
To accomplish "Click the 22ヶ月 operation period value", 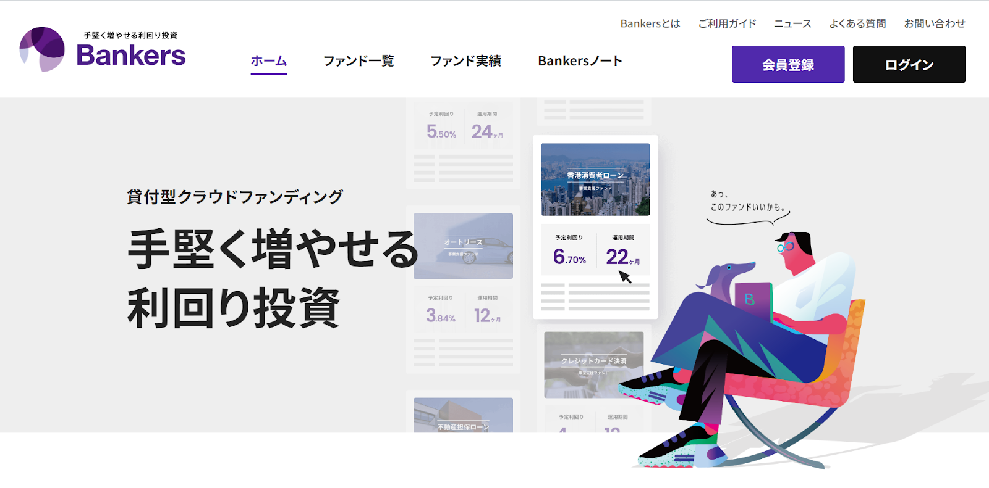I will [622, 257].
